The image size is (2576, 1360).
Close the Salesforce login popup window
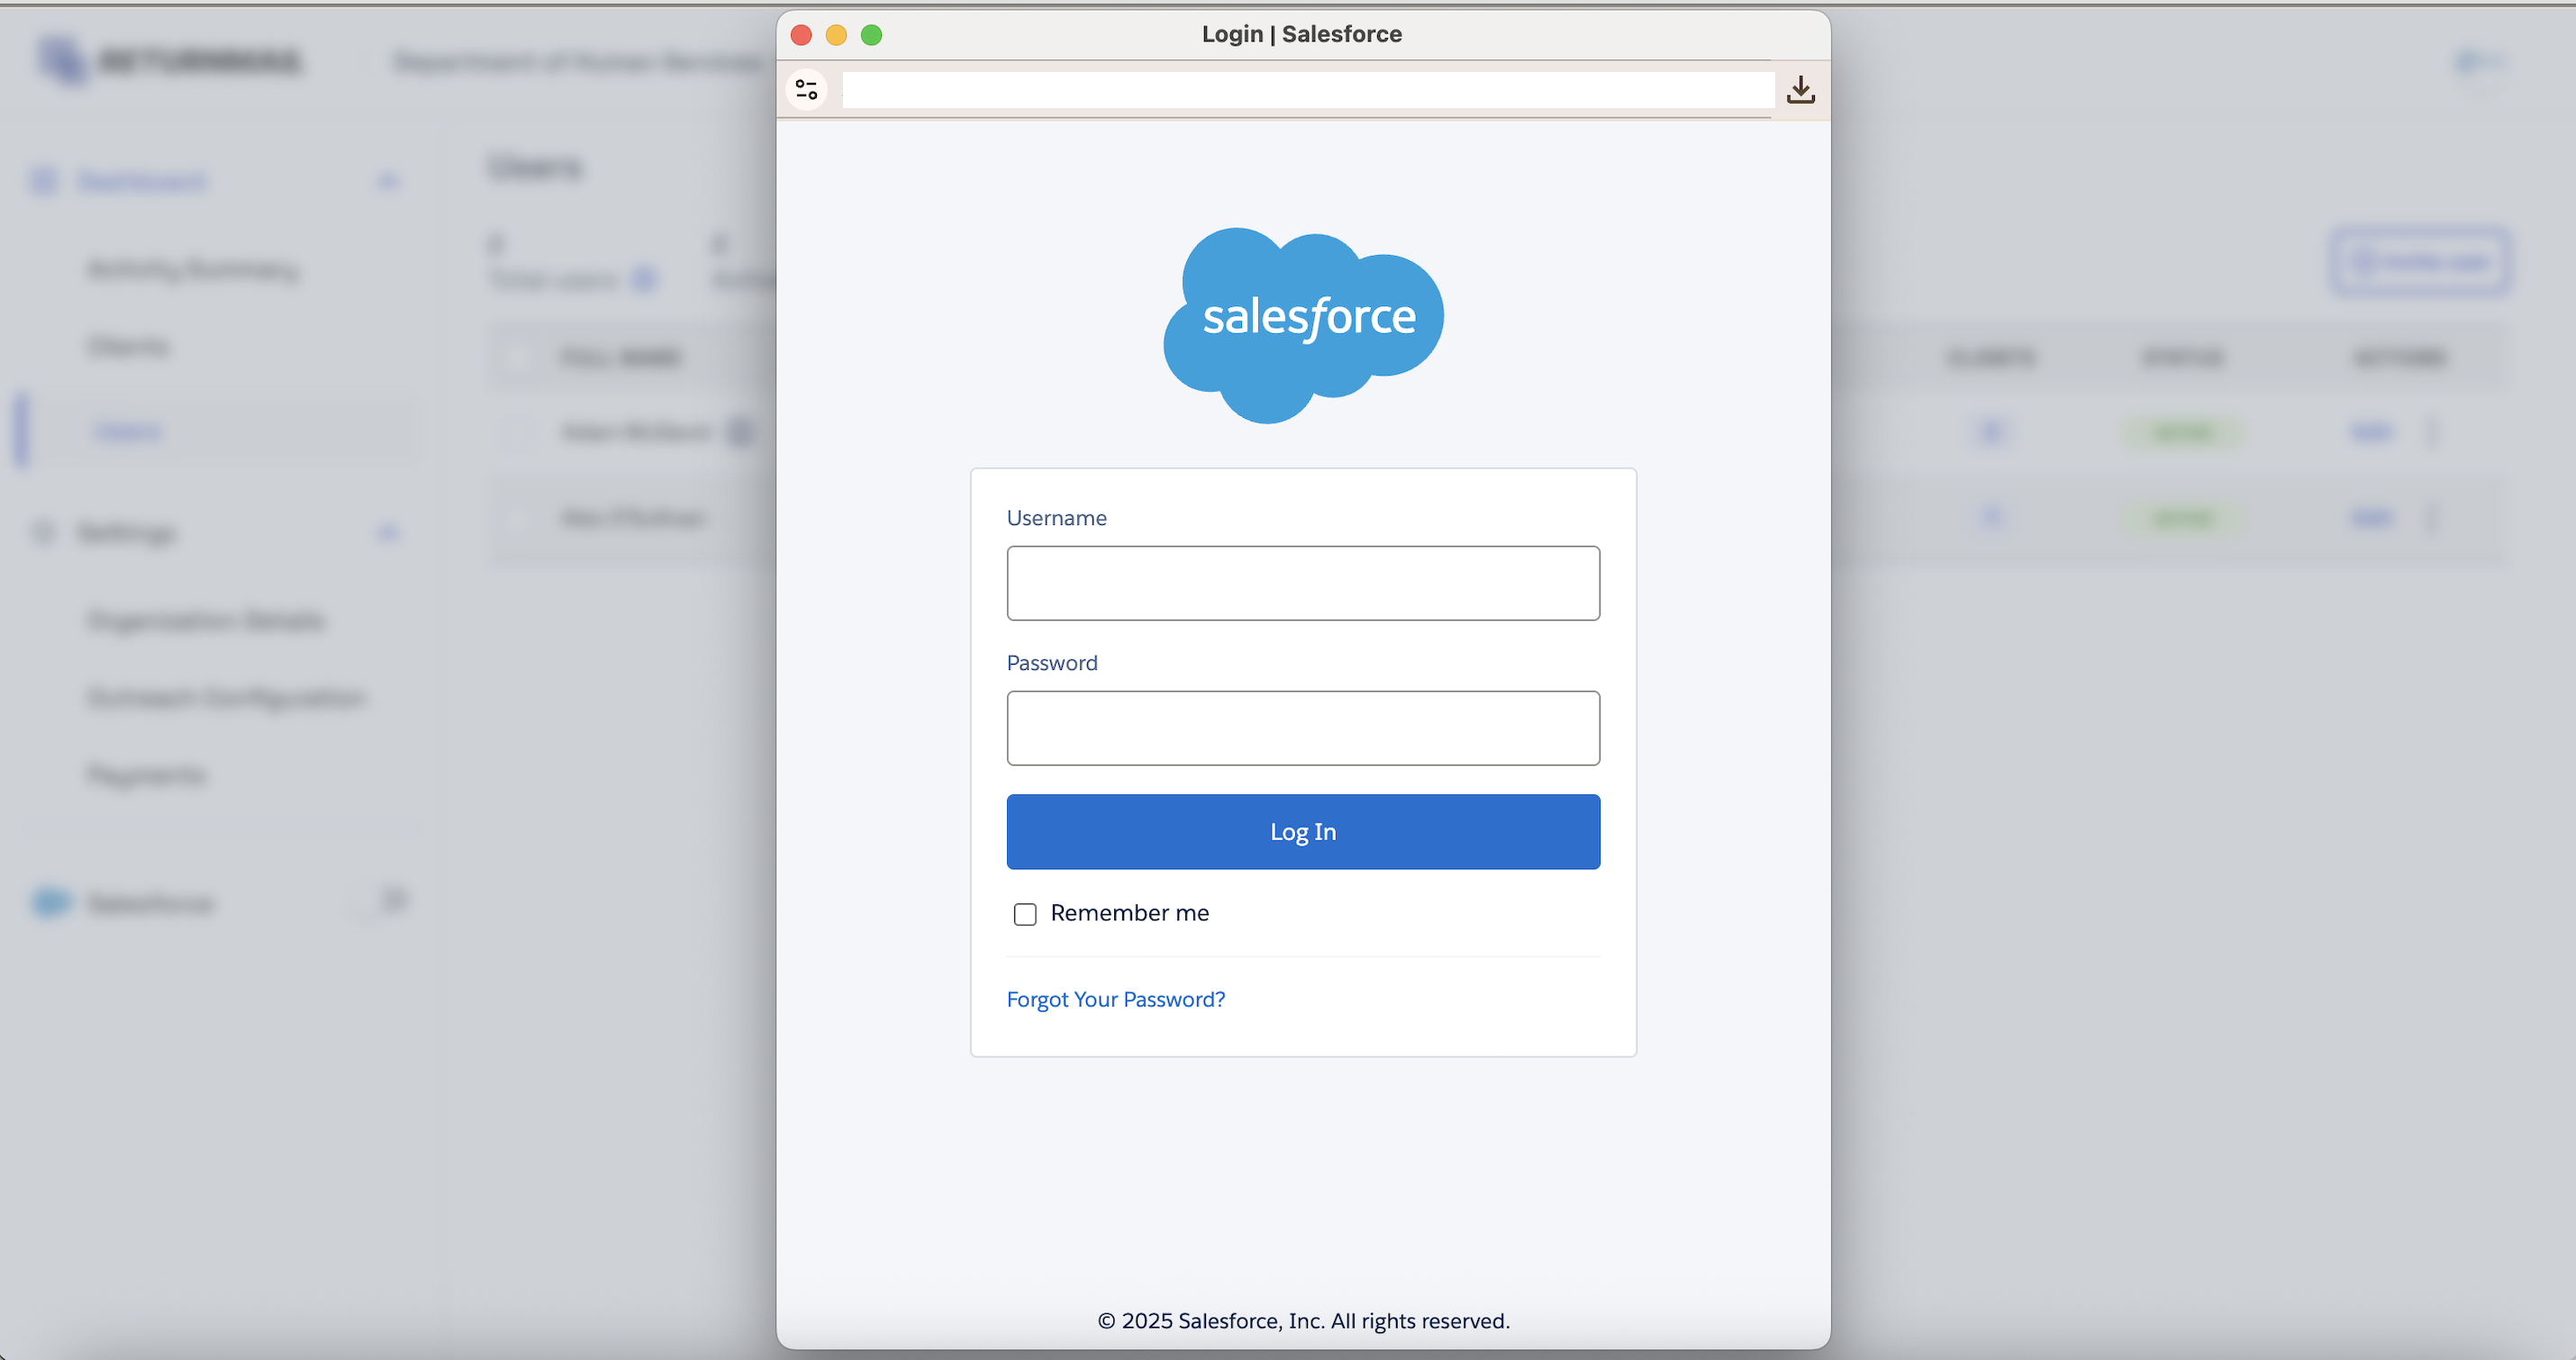(801, 35)
